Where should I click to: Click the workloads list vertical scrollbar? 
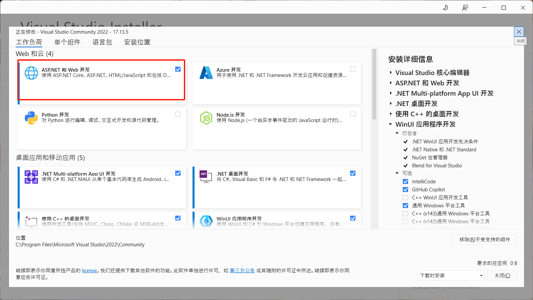374,84
